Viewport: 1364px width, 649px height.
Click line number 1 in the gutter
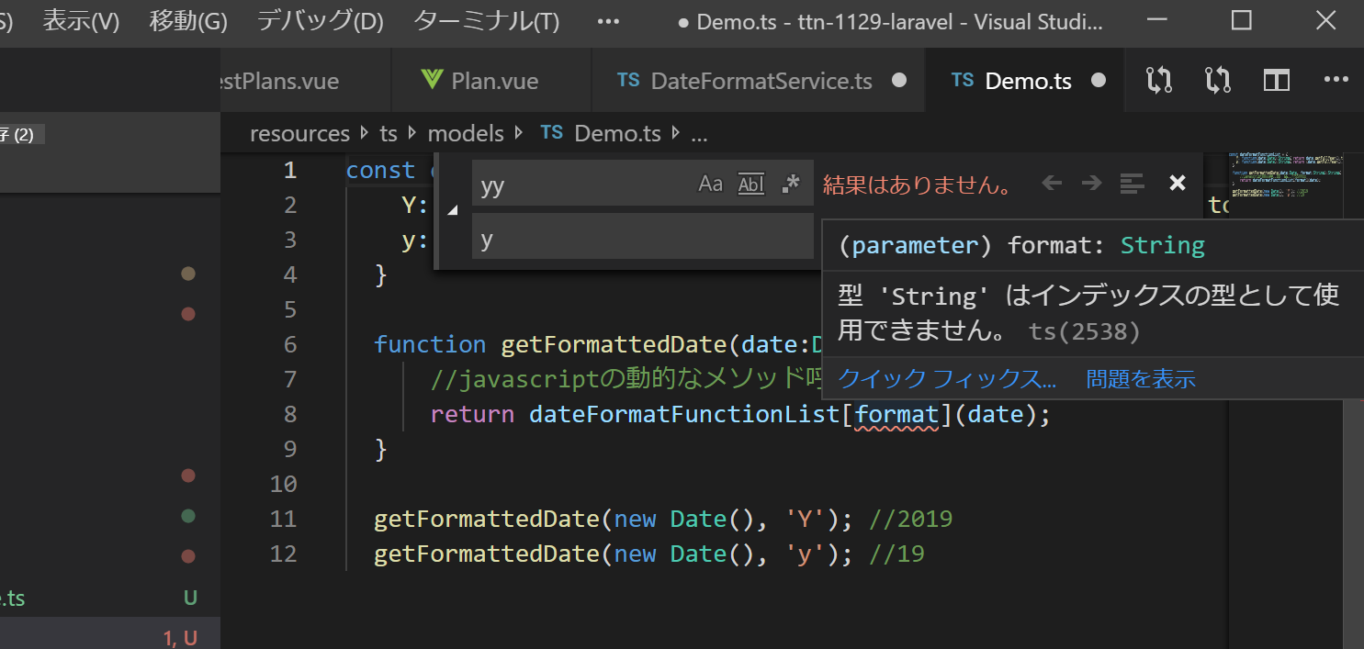point(290,170)
